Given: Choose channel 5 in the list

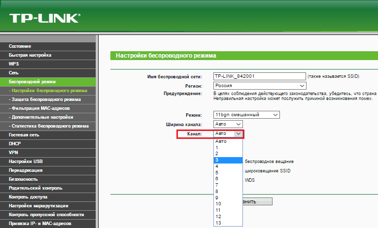Looking at the screenshot, I should click(x=228, y=173).
